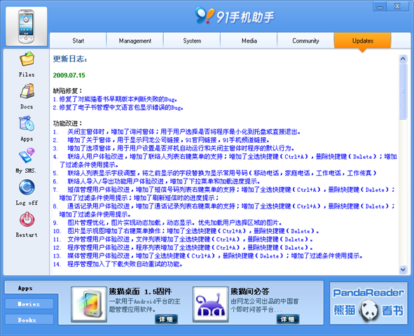Click the PandaReader 熊猫看书 banner
414x336 pixels.
point(368,303)
